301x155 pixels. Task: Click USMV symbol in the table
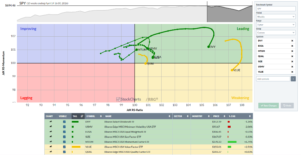coord(89,127)
